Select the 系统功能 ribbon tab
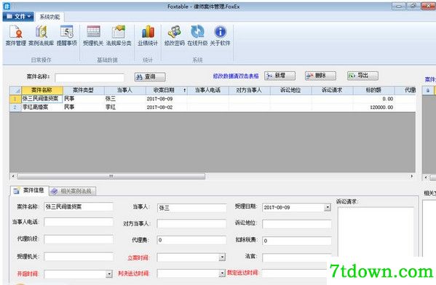 pos(49,17)
